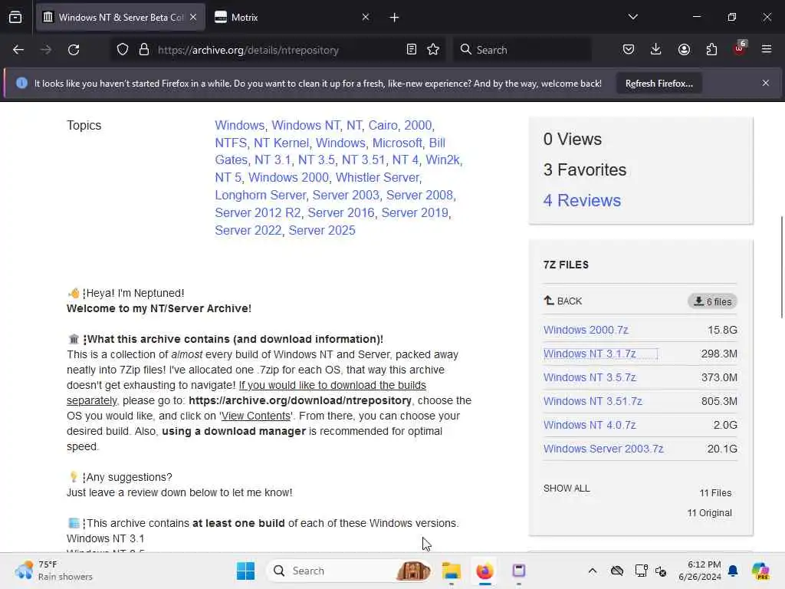Open the cloud sync tray icon
This screenshot has height=589, width=785.
(617, 571)
